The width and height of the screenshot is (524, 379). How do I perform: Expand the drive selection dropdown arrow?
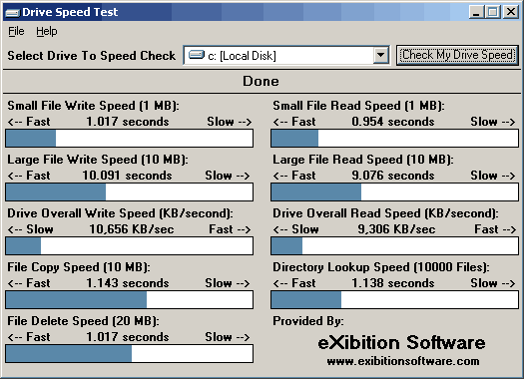click(x=380, y=55)
